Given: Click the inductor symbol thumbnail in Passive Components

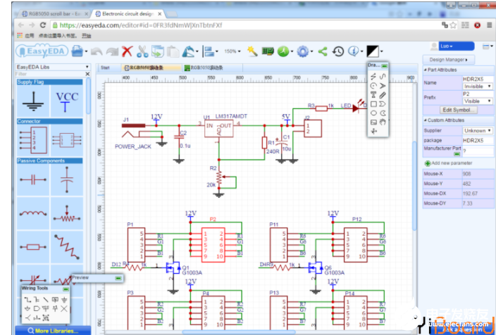Looking at the screenshot, I should coord(33,213).
